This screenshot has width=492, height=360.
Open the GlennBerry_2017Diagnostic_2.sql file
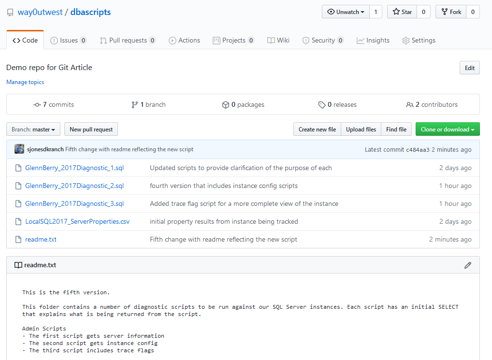point(74,186)
